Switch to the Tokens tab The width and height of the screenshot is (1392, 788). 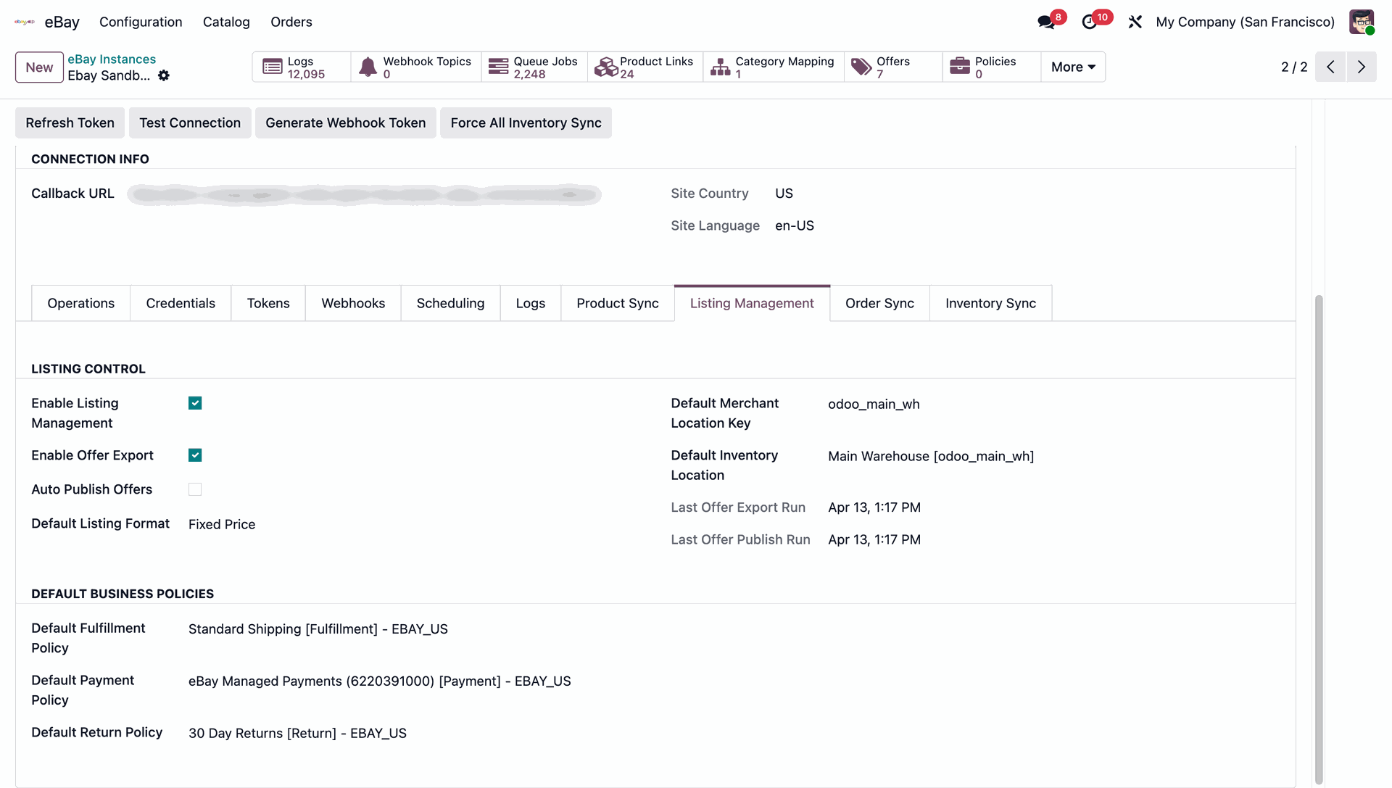click(x=268, y=303)
